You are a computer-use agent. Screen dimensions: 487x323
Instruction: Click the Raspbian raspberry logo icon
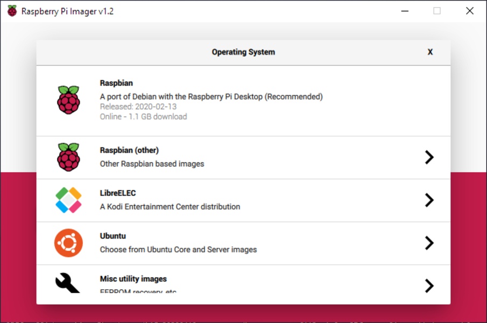coord(68,100)
